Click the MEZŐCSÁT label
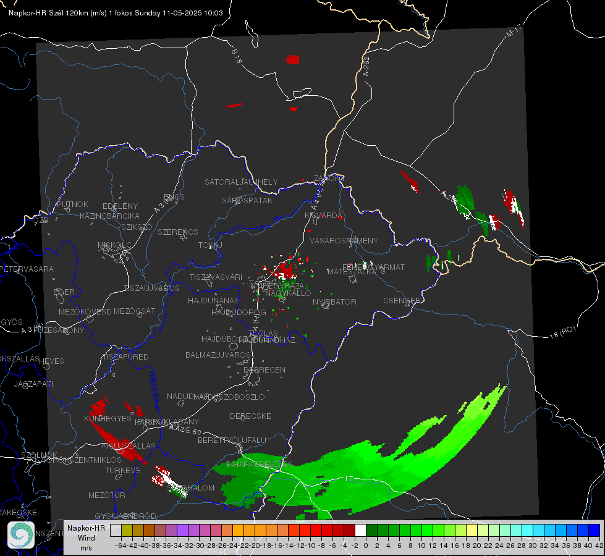Viewport: 605px width, 556px height. tap(134, 311)
